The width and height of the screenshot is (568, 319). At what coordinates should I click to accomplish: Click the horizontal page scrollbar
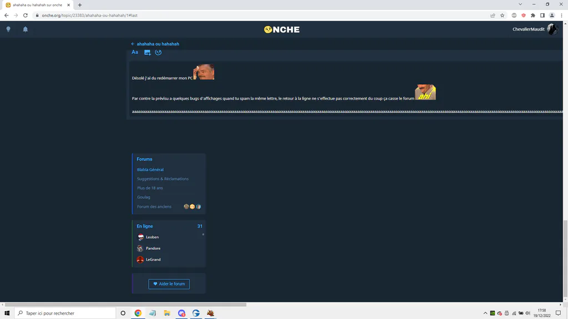pyautogui.click(x=125, y=305)
